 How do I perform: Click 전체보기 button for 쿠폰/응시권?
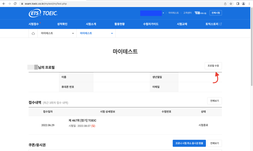[214, 143]
